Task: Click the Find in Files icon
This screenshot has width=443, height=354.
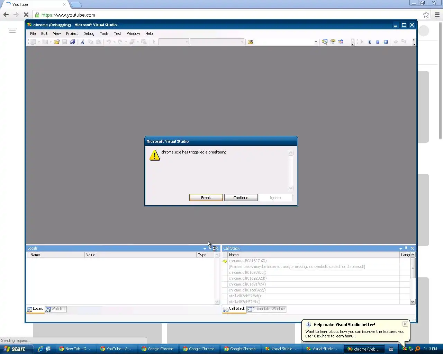Action: tap(251, 42)
